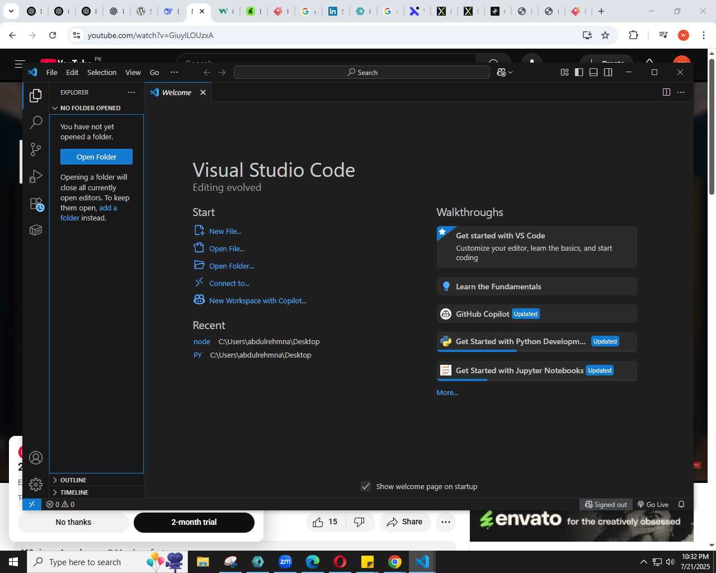The height and width of the screenshot is (573, 716).
Task: Open the Search view in activity bar
Action: point(36,122)
